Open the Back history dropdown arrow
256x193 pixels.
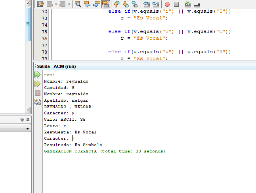click(x=56, y=4)
